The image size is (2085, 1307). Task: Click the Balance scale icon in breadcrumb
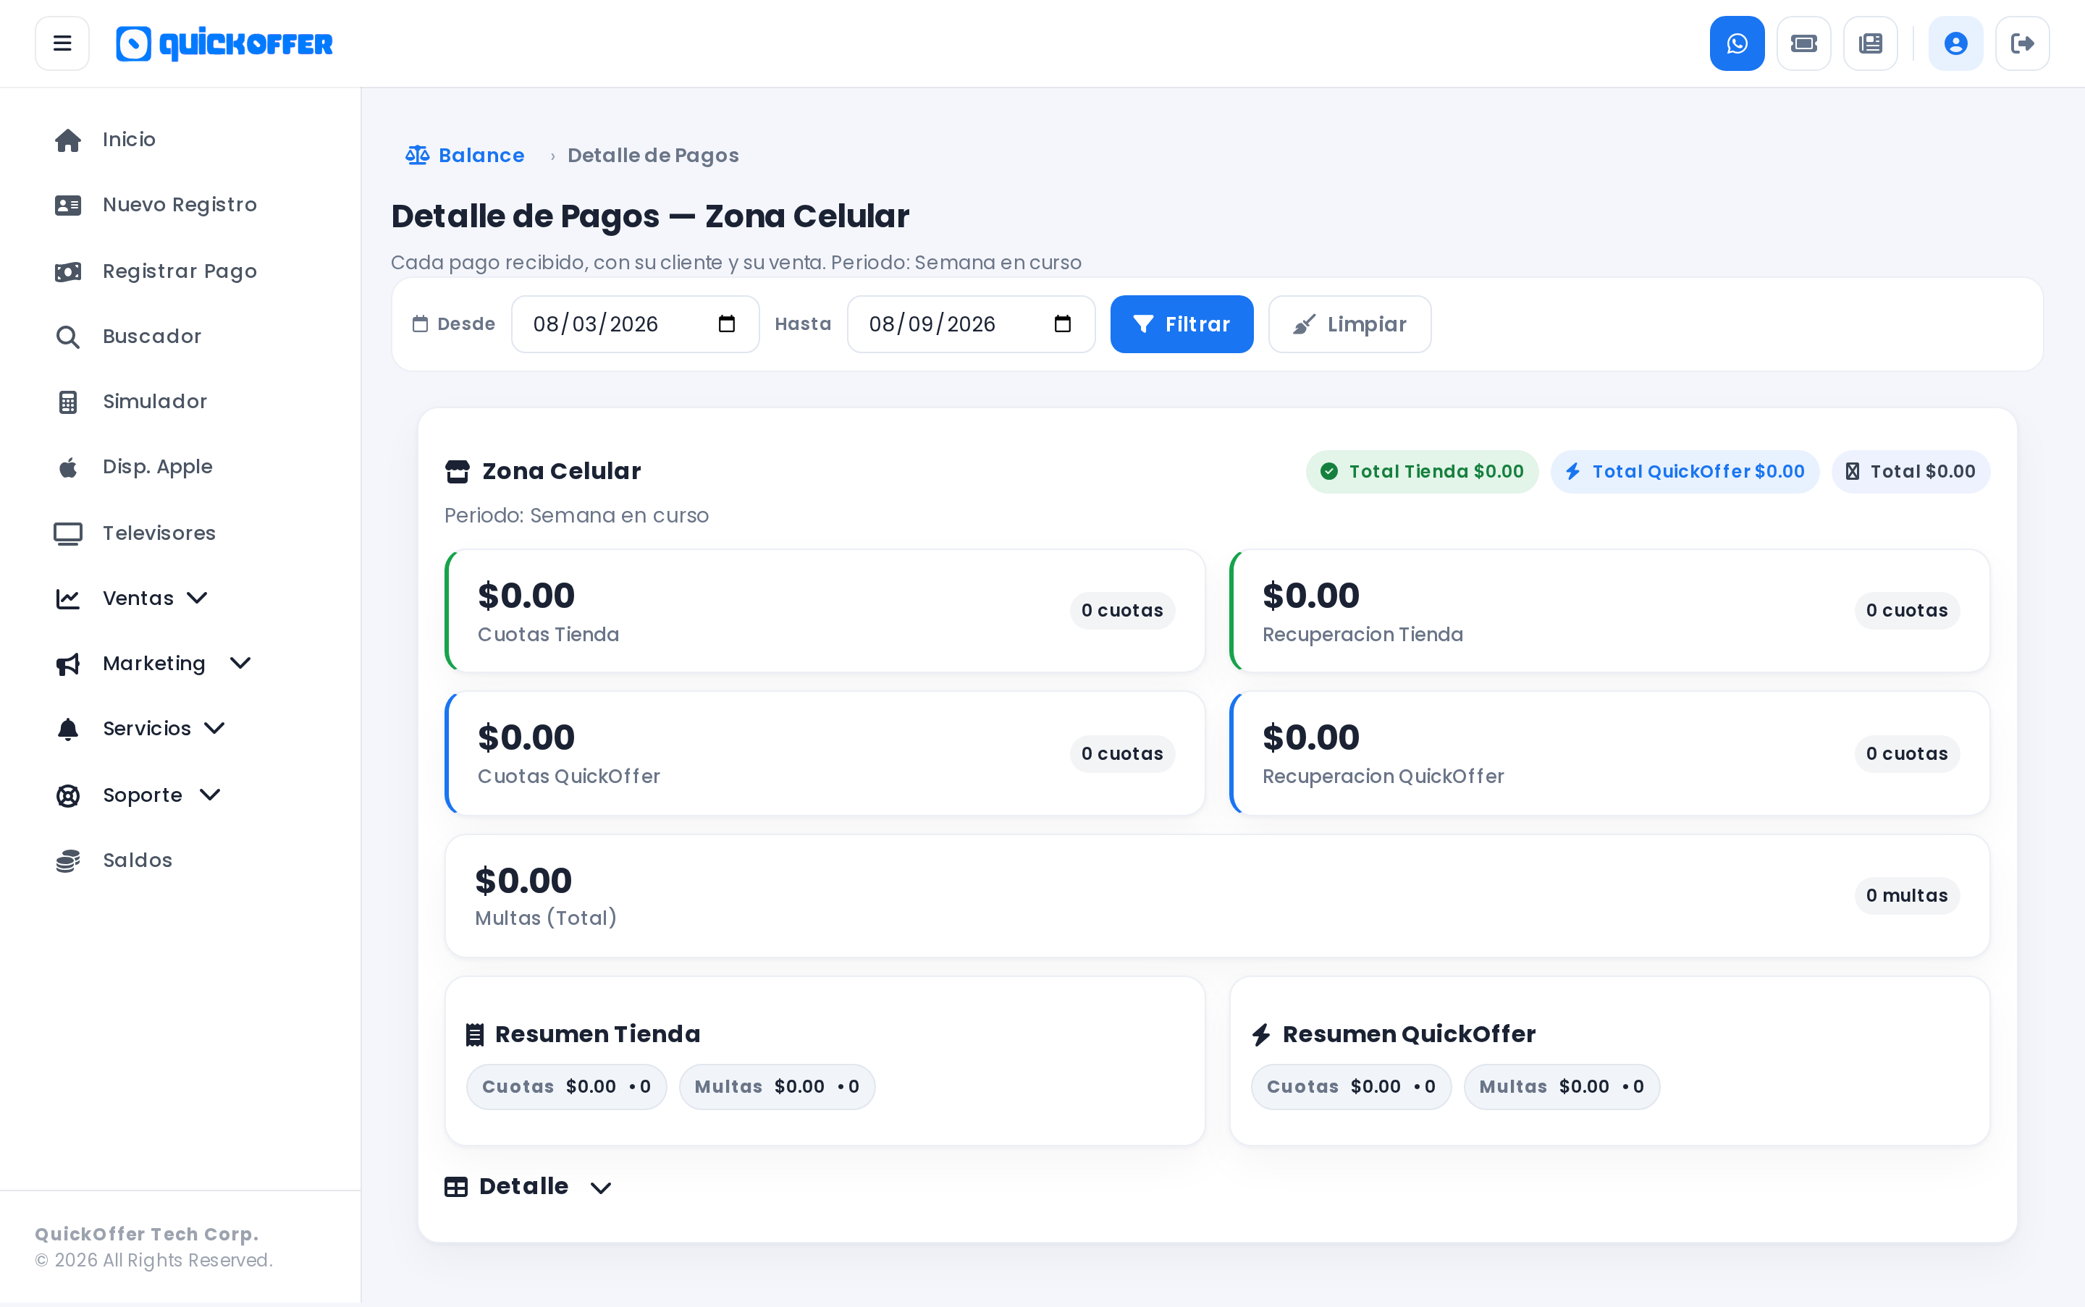click(x=417, y=155)
